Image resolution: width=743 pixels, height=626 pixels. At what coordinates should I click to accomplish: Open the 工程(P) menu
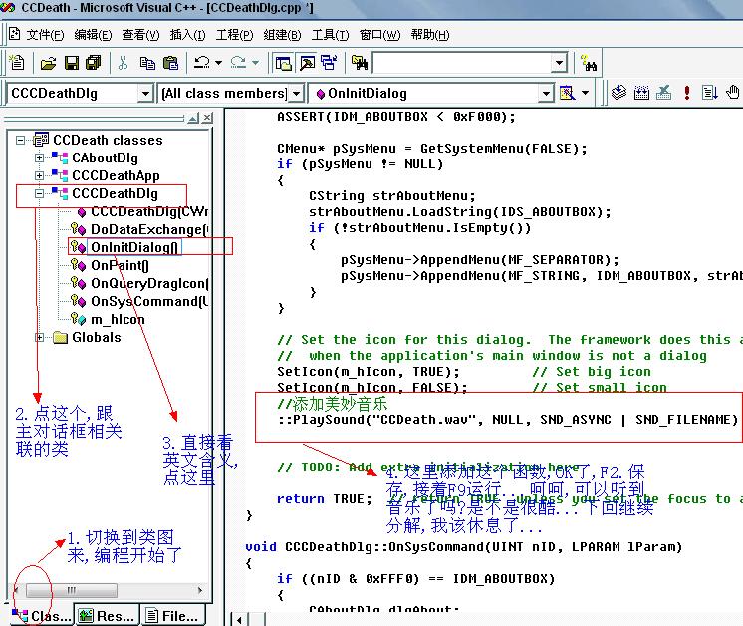coord(235,35)
